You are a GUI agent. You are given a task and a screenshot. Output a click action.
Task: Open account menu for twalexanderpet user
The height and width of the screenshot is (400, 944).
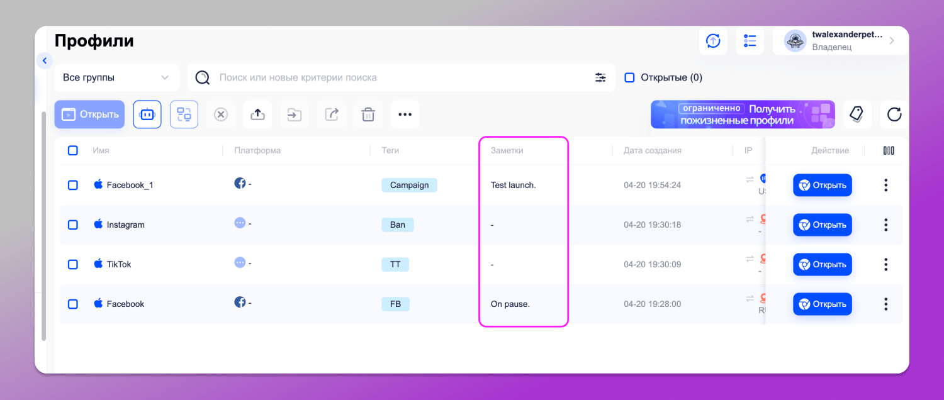point(840,41)
